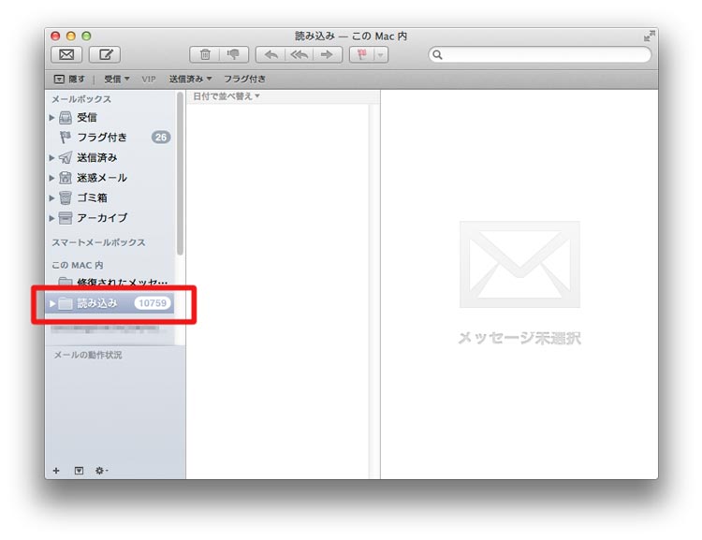Select VIP in favorites bar
702x540 pixels.
[149, 80]
